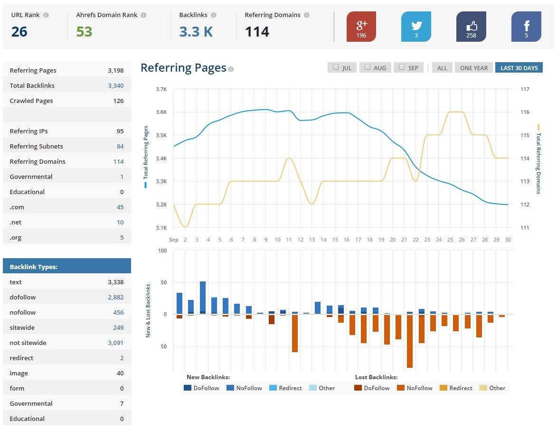This screenshot has width=557, height=429.
Task: Click the info icon beside Referring Pages heading
Action: pyautogui.click(x=231, y=69)
